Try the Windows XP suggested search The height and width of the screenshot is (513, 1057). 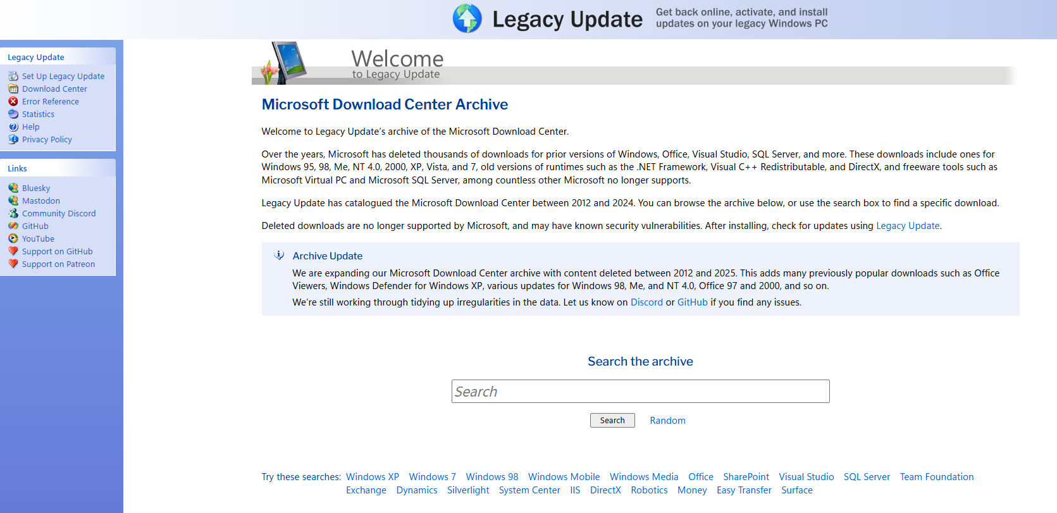click(372, 477)
